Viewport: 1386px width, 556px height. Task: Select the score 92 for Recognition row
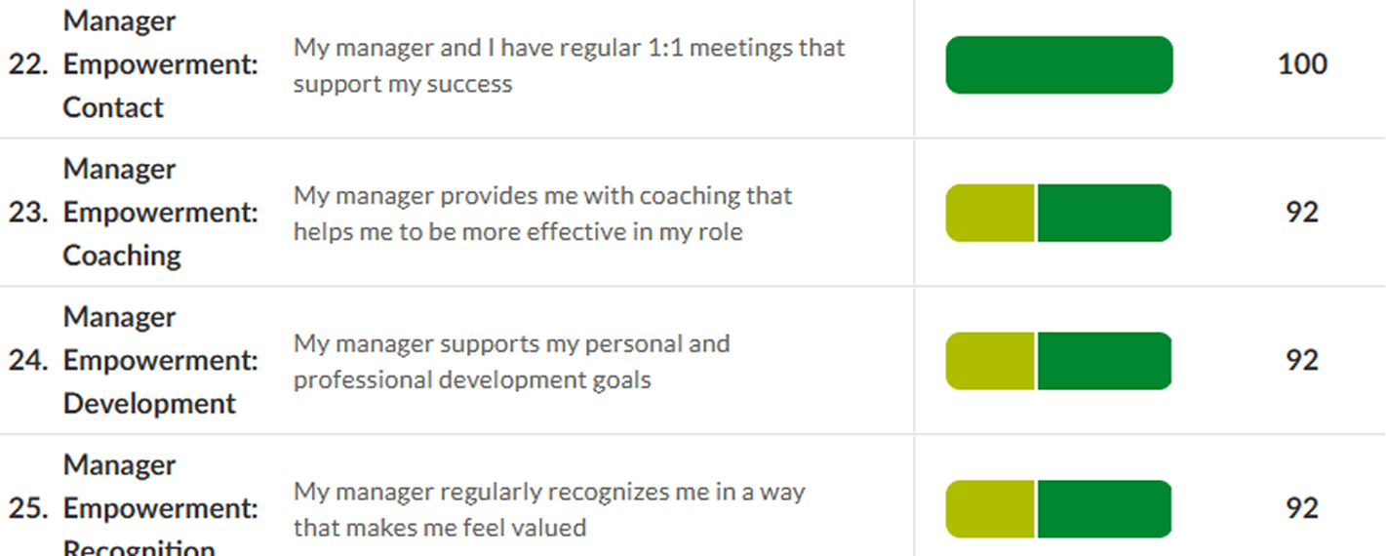(x=1302, y=508)
